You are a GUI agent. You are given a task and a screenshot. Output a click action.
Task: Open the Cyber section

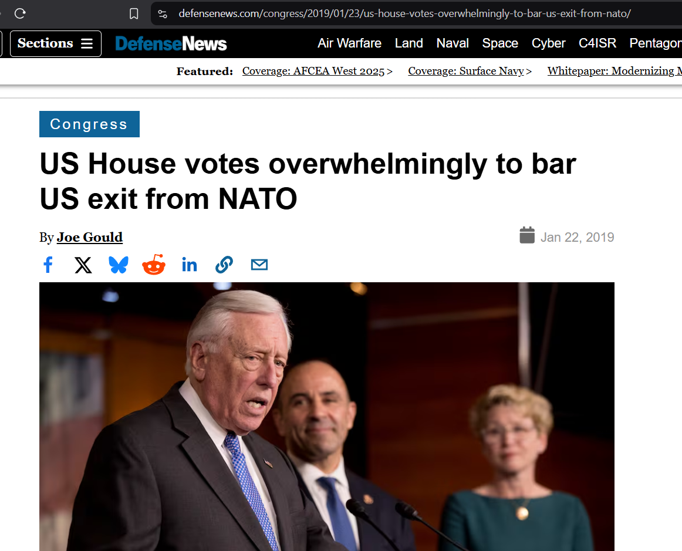(x=548, y=43)
